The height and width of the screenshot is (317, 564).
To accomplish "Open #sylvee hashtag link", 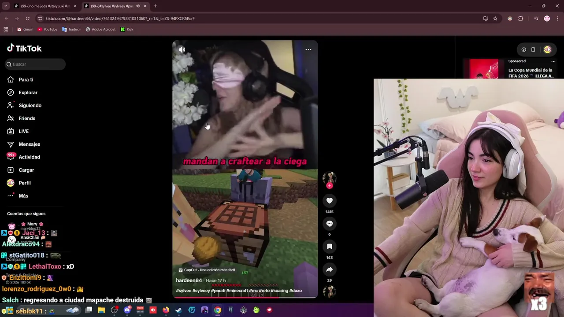I will [x=184, y=291].
